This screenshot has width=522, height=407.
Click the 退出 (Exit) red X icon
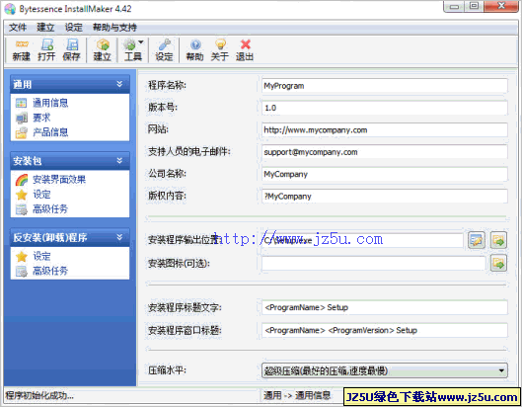tap(245, 50)
